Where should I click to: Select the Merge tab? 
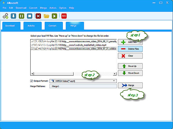(75, 26)
